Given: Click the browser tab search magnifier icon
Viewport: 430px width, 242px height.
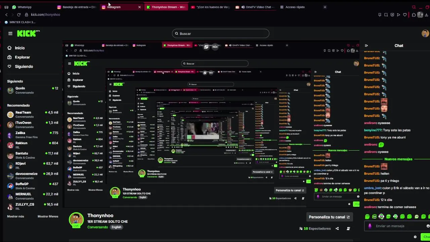Looking at the screenshot, I should (x=414, y=7).
